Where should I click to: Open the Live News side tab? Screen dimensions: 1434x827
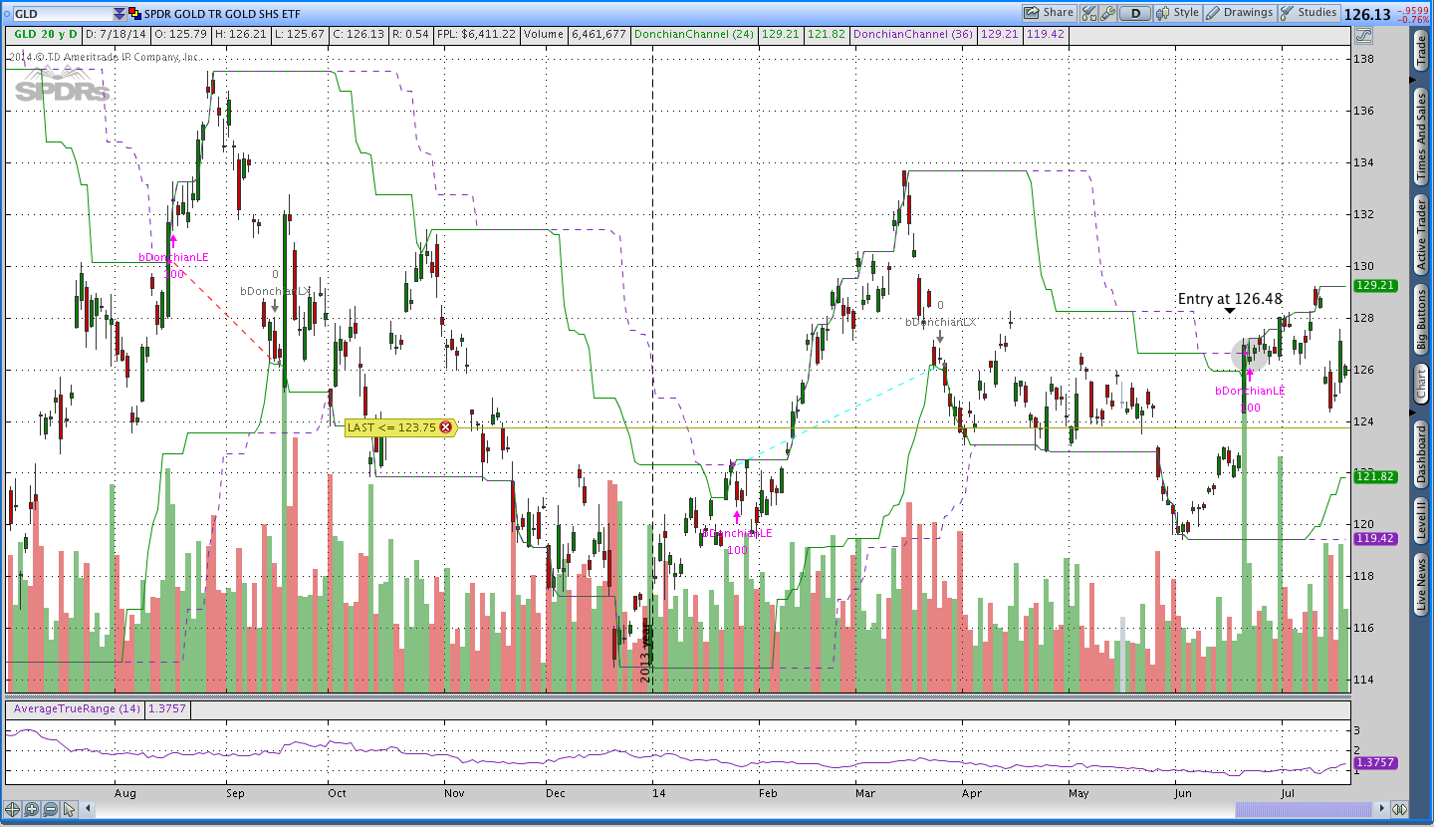pyautogui.click(x=1420, y=584)
